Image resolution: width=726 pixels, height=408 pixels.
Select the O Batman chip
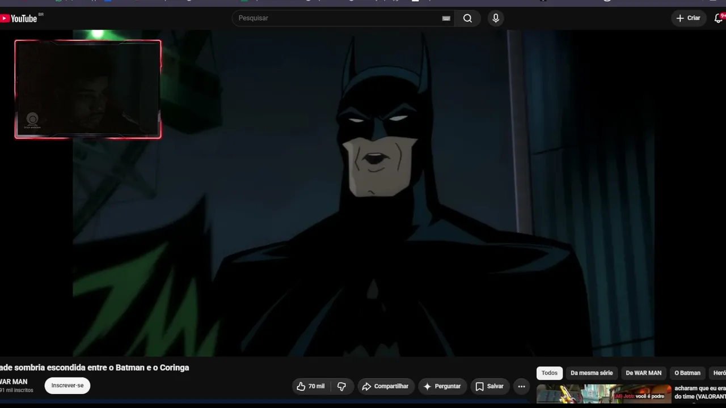(x=687, y=373)
